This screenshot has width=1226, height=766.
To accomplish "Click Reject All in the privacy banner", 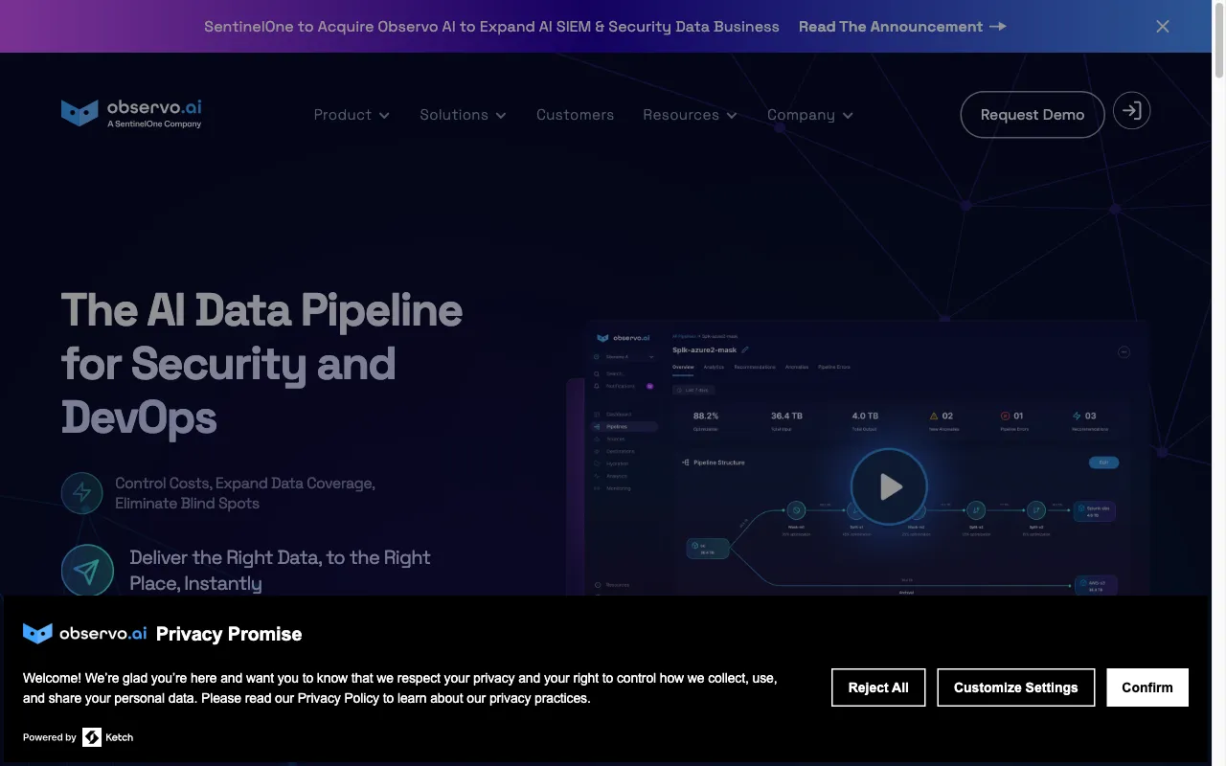I will pyautogui.click(x=878, y=687).
